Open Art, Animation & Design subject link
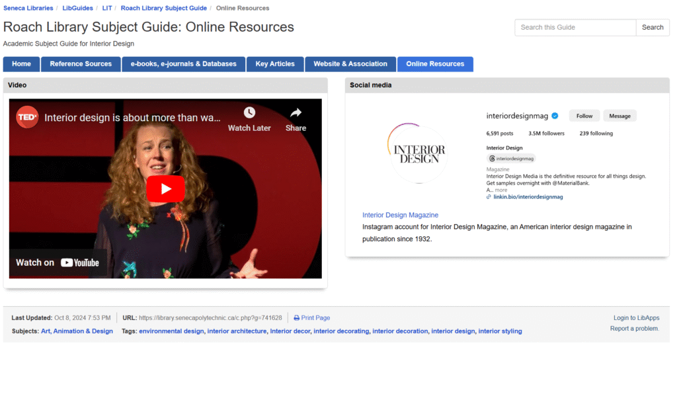 tap(77, 331)
